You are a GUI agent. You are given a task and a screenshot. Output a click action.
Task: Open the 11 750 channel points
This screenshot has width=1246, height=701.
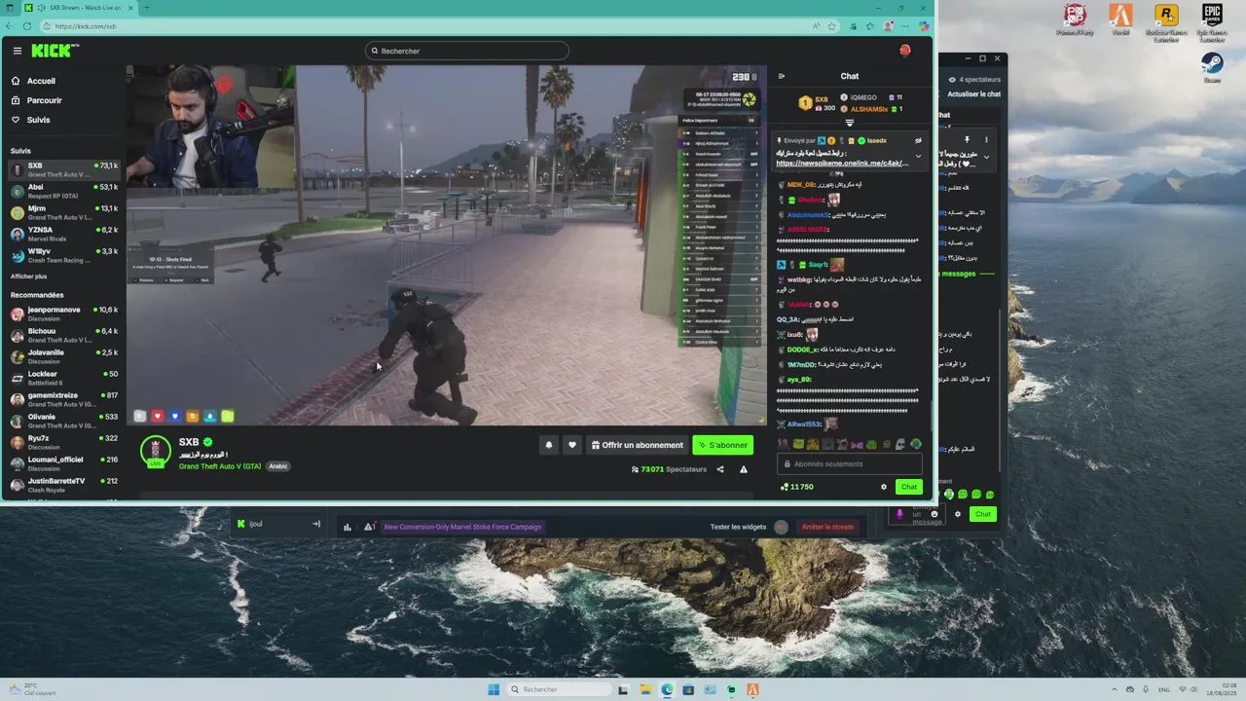(797, 487)
